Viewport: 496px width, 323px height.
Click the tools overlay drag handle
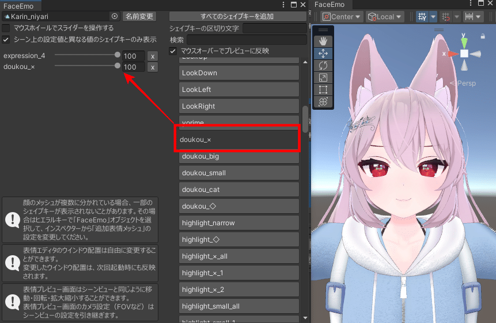323,30
